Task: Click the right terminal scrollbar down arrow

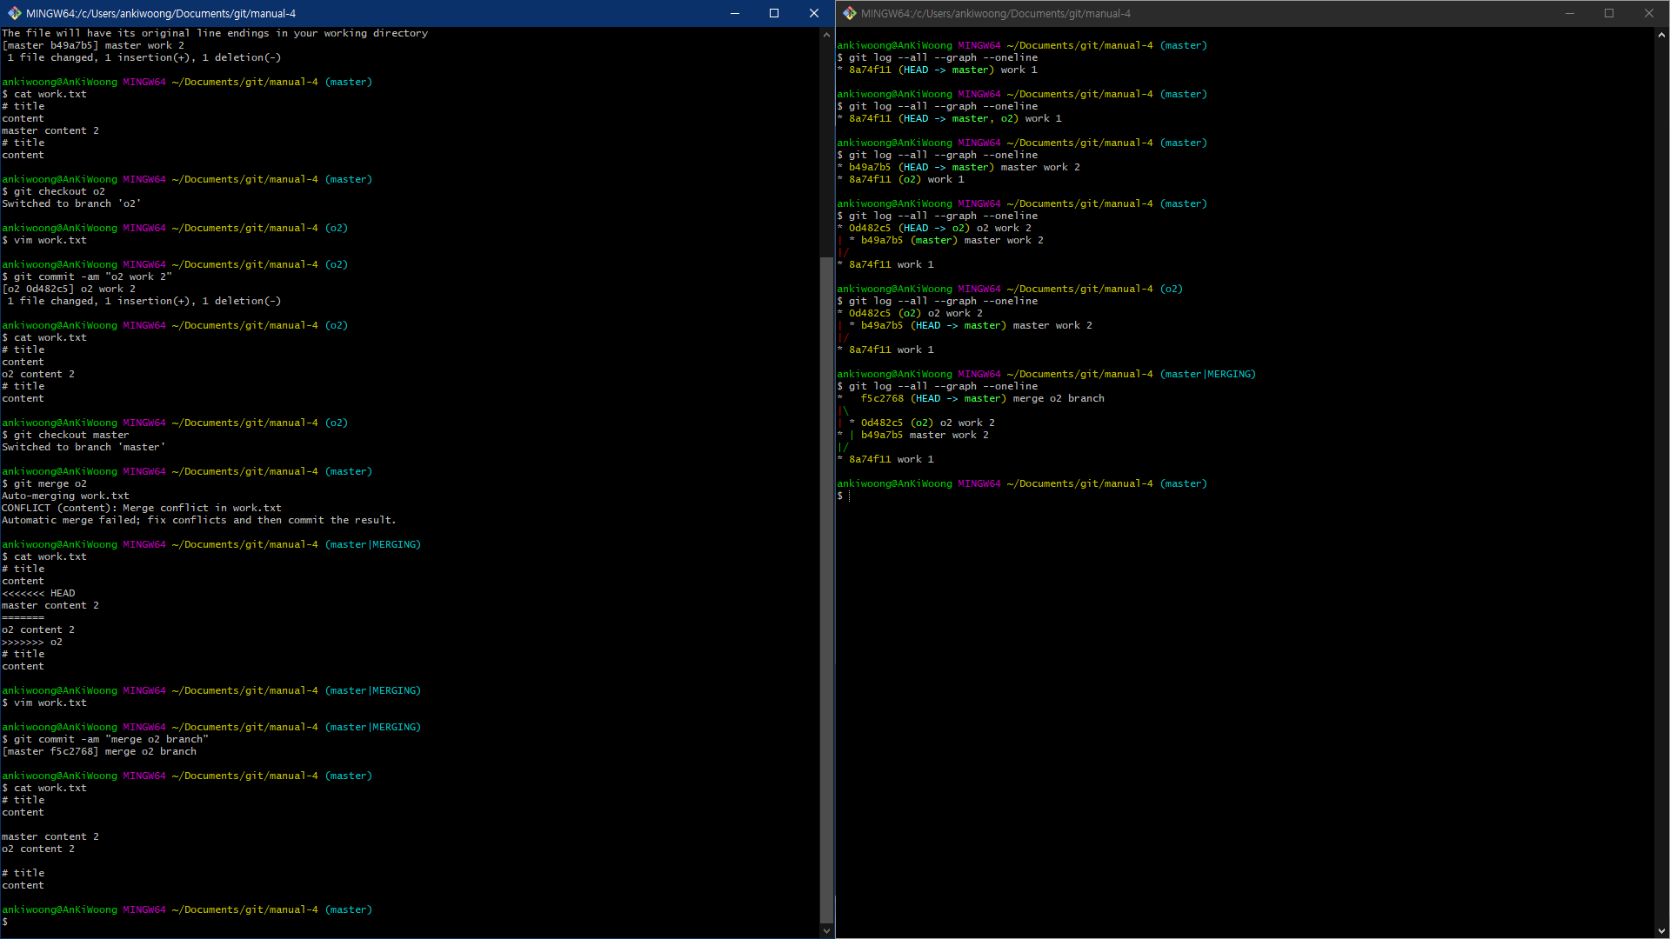Action: pyautogui.click(x=1661, y=930)
